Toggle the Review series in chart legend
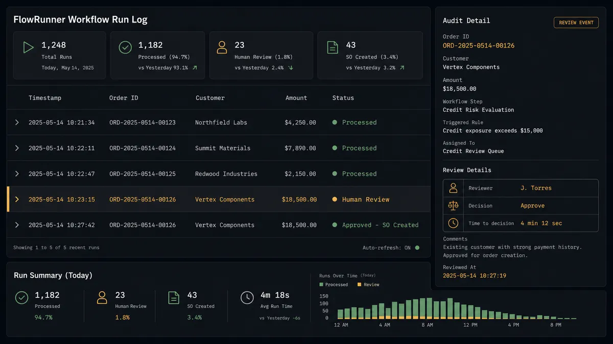 (x=368, y=284)
